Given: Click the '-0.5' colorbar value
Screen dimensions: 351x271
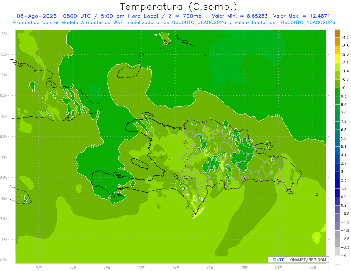Looking at the screenshot, I should pyautogui.click(x=345, y=214).
